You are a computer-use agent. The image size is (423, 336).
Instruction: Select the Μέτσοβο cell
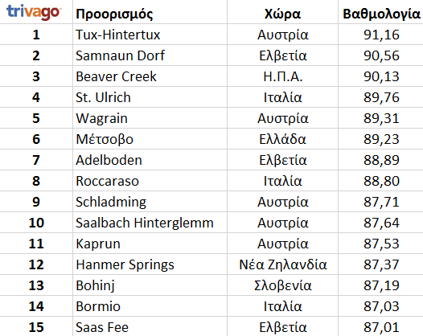150,139
